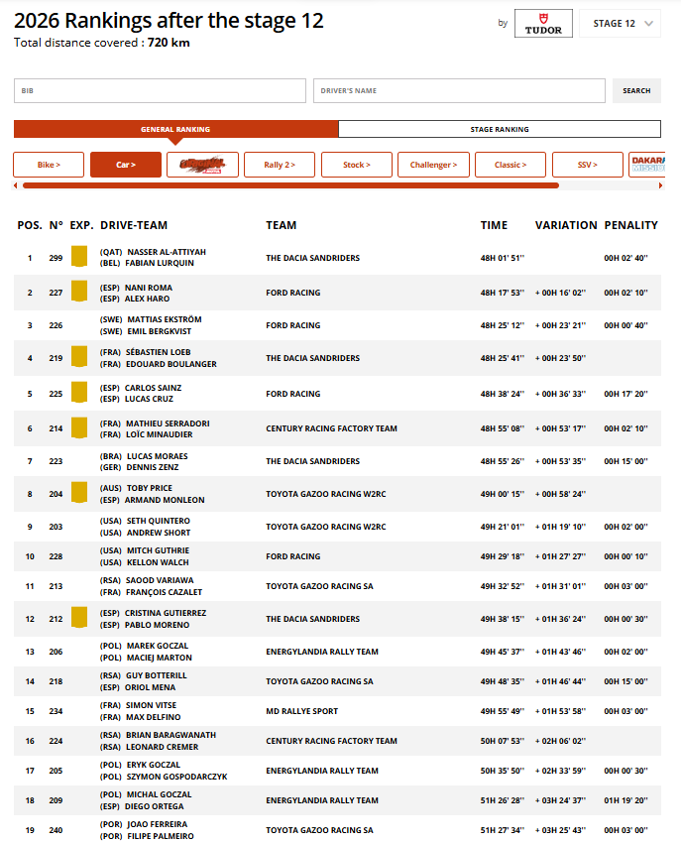Open driver Simon Vitse
The height and width of the screenshot is (843, 681).
tap(151, 705)
